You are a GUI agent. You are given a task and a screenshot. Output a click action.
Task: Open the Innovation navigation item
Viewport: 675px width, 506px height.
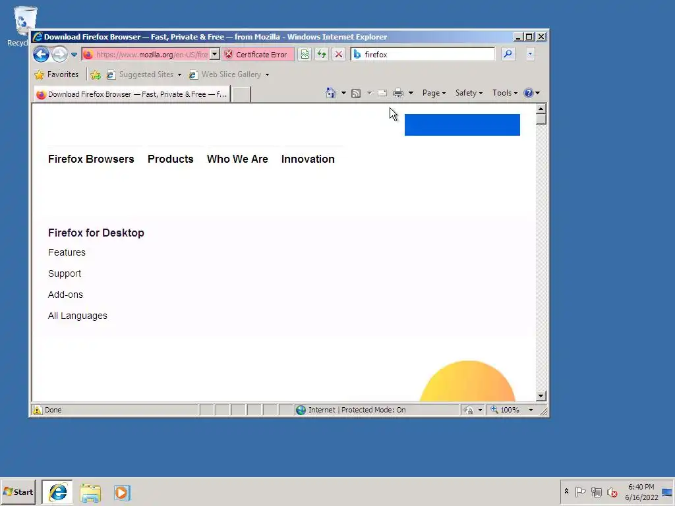pyautogui.click(x=308, y=159)
